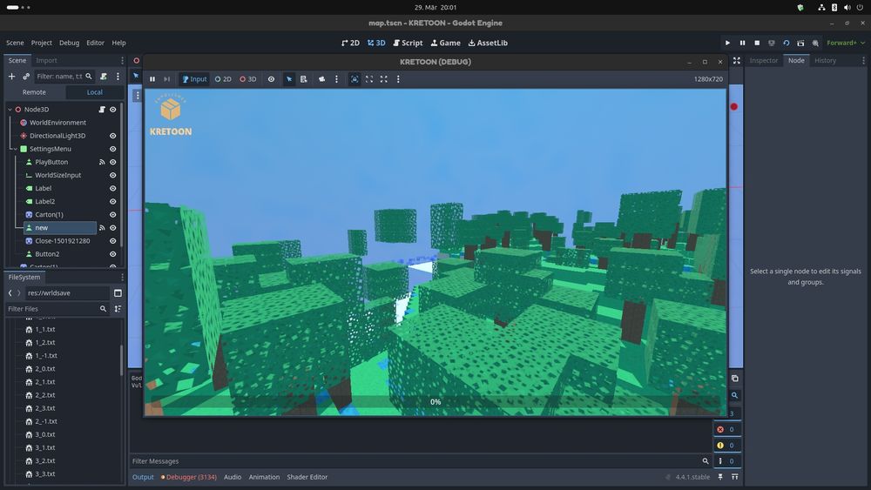871x490 pixels.
Task: Toggle visibility of WorldSizeInput
Action: click(112, 175)
